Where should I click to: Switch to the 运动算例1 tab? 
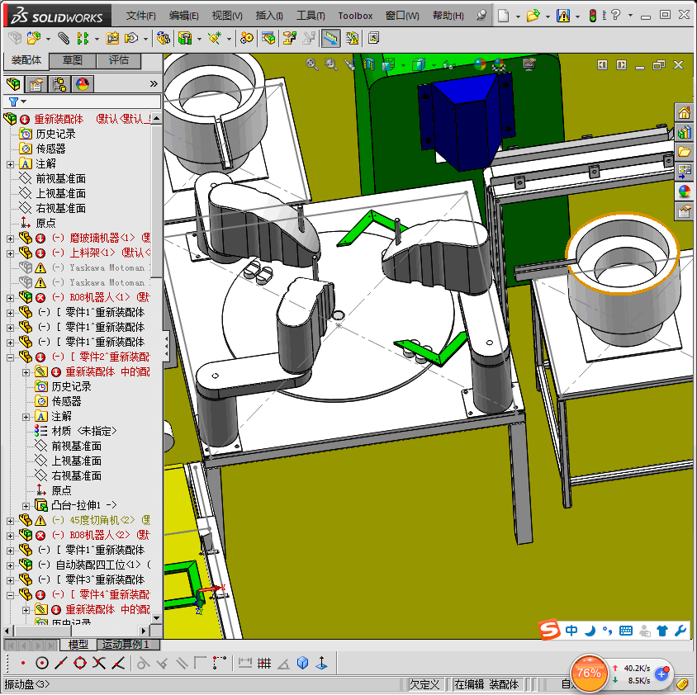[127, 645]
